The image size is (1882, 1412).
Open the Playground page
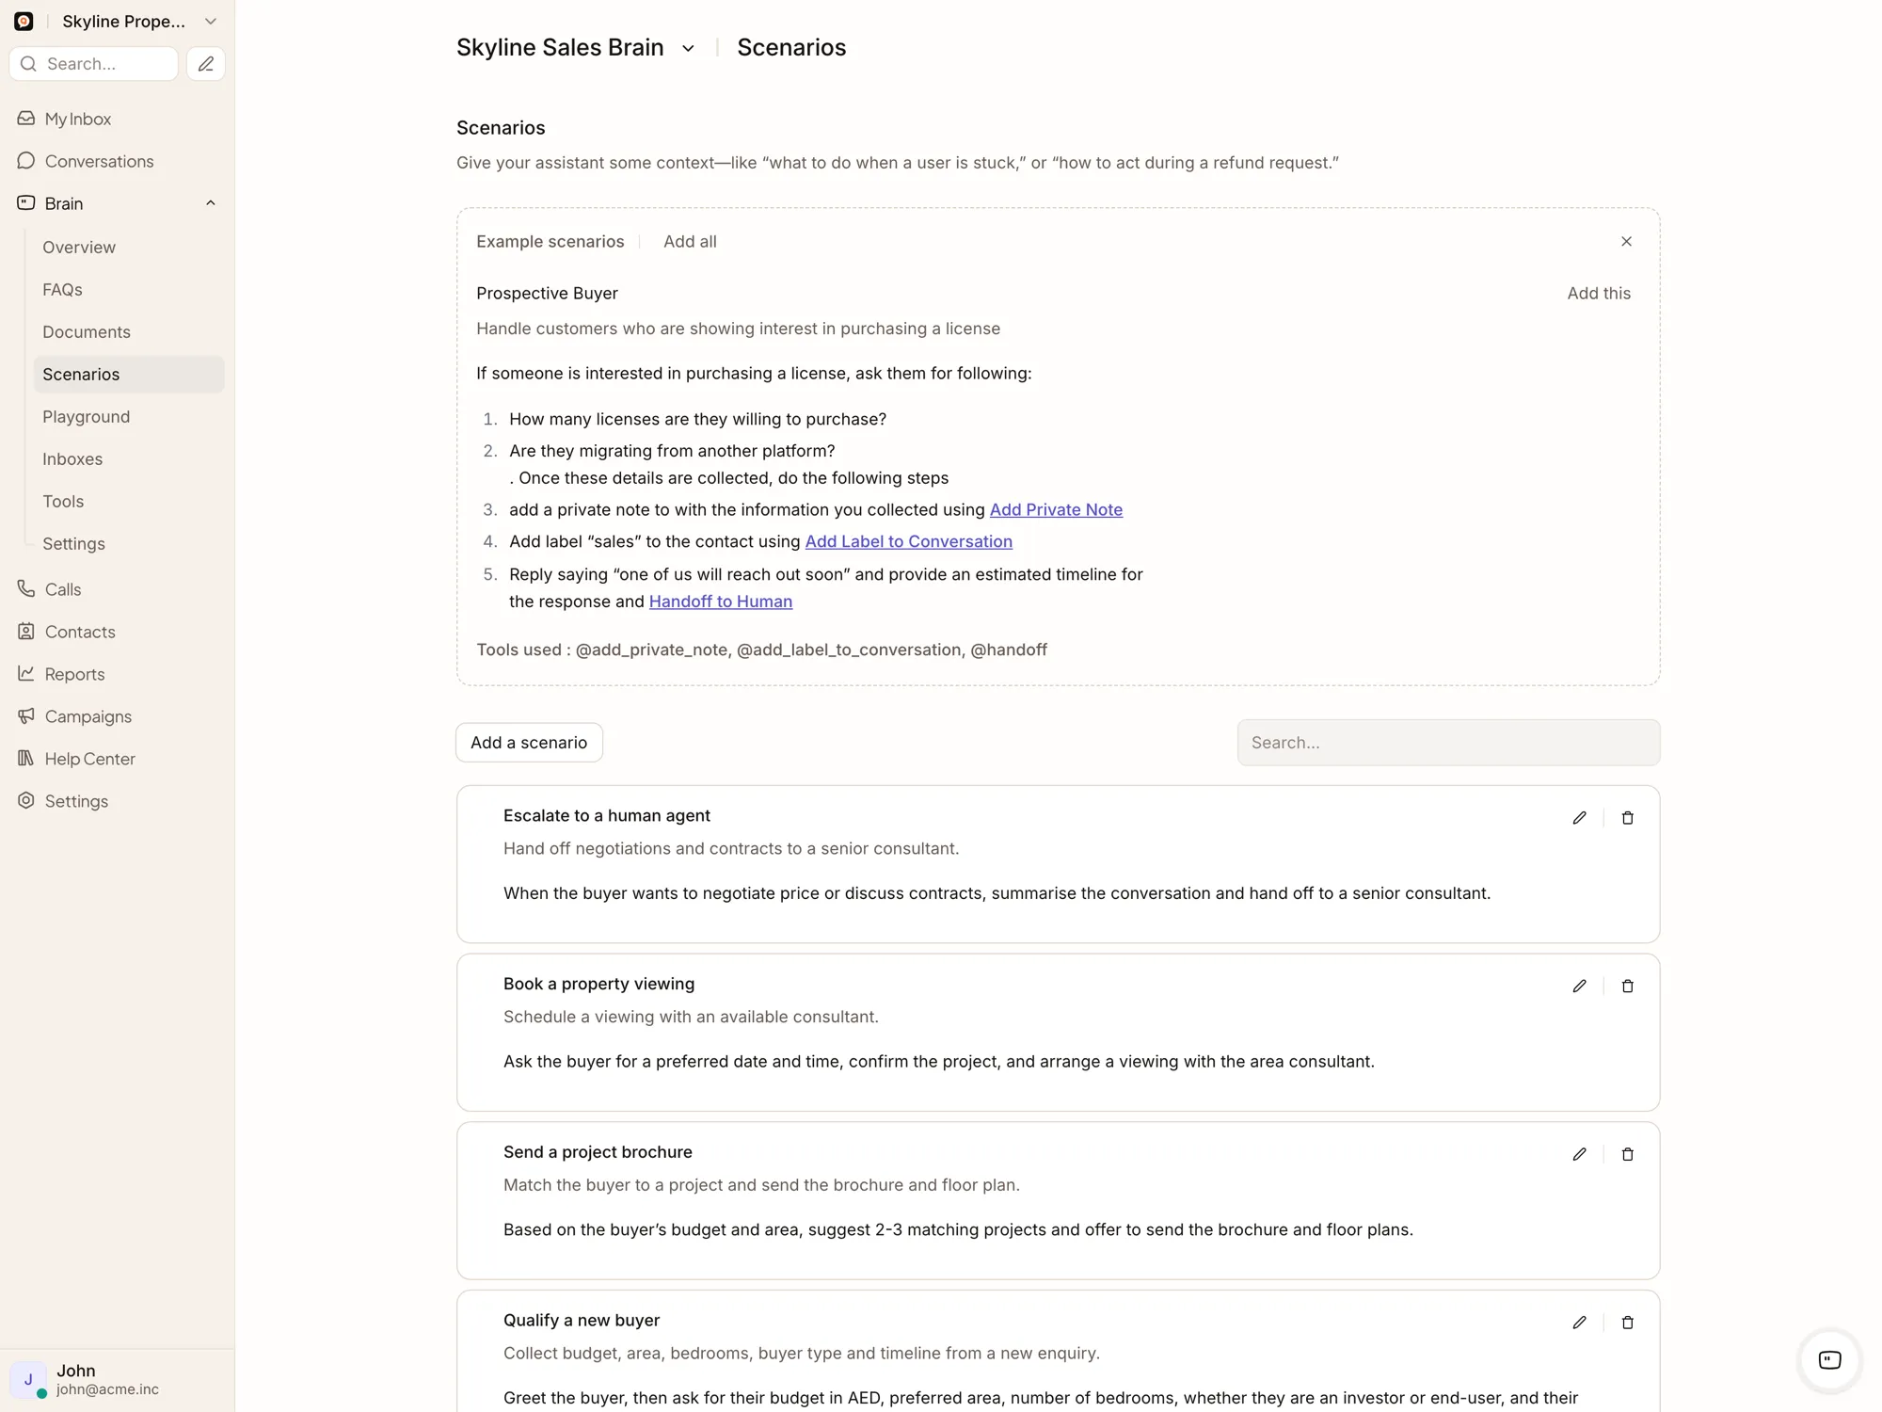pos(86,416)
